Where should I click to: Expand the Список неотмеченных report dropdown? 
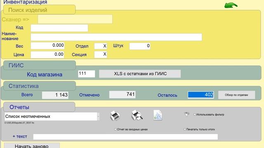click(98, 116)
